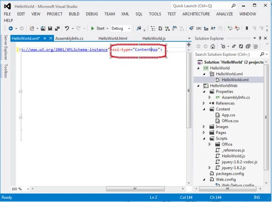Viewport: 272px width, 202px height.
Task: Undo the last edit
Action: coord(67,28)
